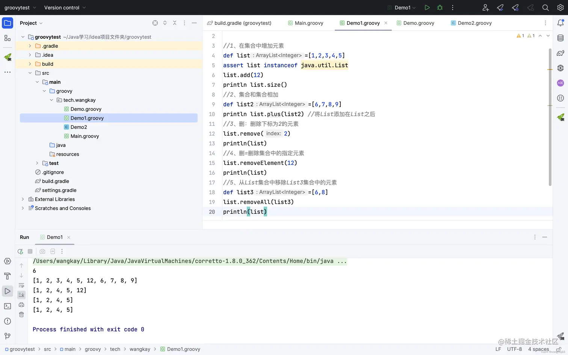Screen dimensions: 568x355
Task: Open Project panel options three-dot icon
Action: [x=184, y=23]
